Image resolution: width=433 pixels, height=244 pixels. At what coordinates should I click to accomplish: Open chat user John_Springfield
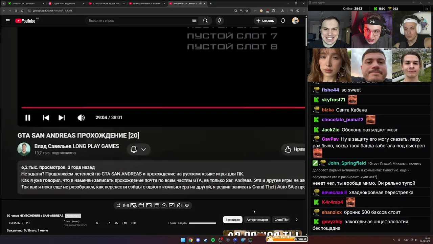(x=347, y=163)
